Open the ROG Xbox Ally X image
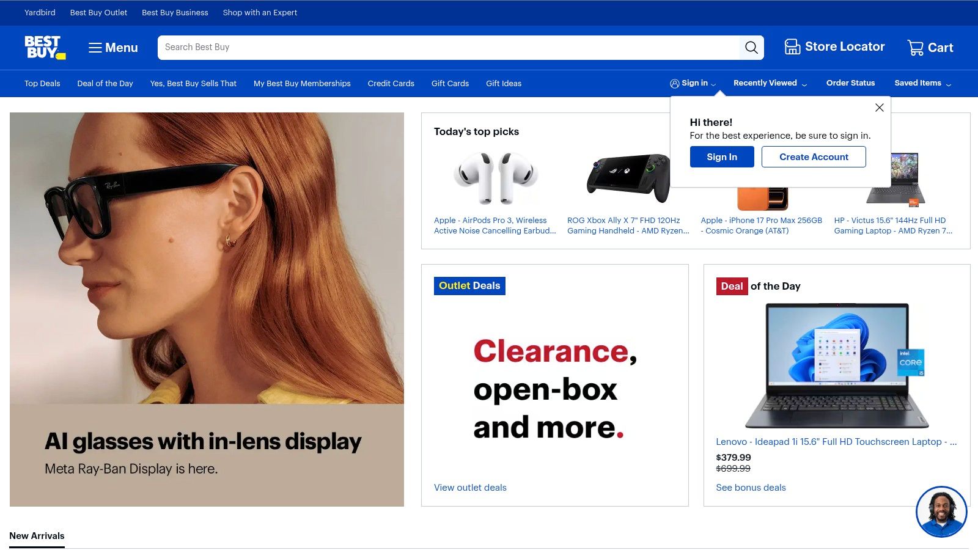The width and height of the screenshot is (978, 550). (628, 178)
